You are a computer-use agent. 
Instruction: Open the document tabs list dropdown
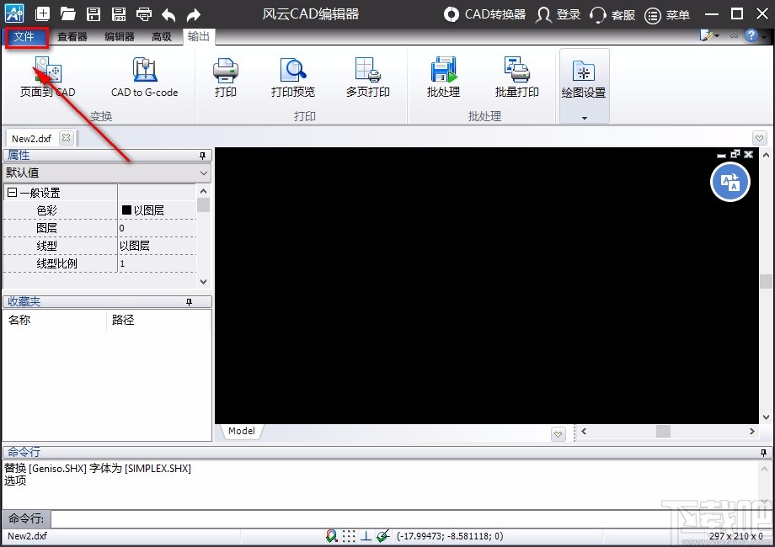point(760,138)
